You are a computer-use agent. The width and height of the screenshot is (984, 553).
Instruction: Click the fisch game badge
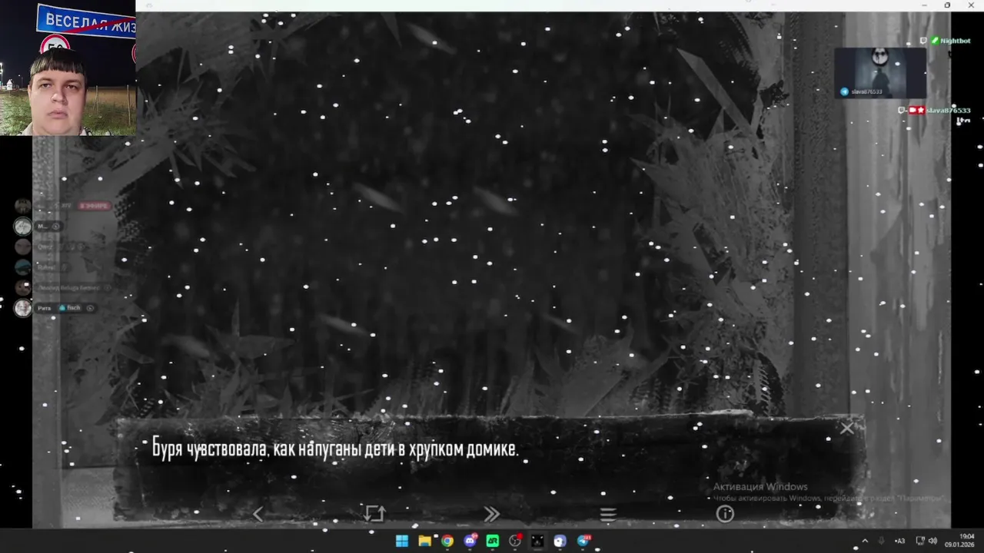pos(69,308)
